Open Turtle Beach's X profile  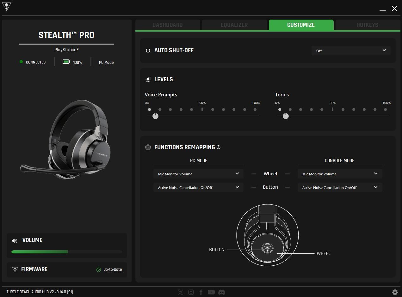coord(181,292)
